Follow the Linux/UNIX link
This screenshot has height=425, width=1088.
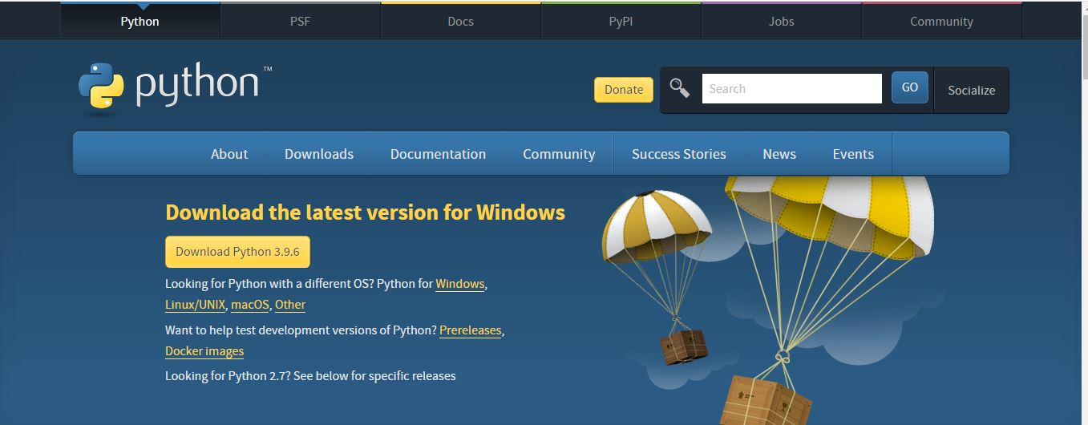[x=195, y=305]
